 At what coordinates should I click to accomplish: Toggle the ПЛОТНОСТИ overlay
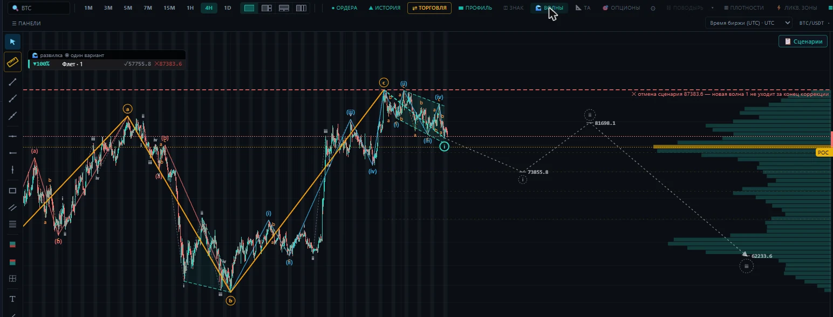coord(744,8)
